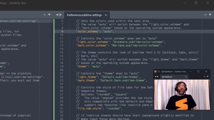Open left pane tab list dropdown

49,15
